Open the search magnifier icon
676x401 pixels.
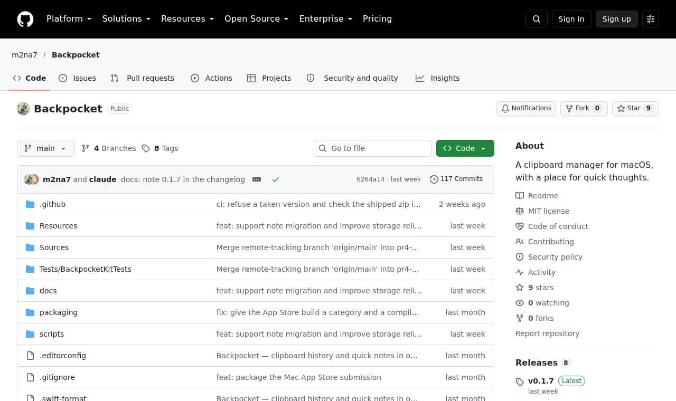coord(537,19)
